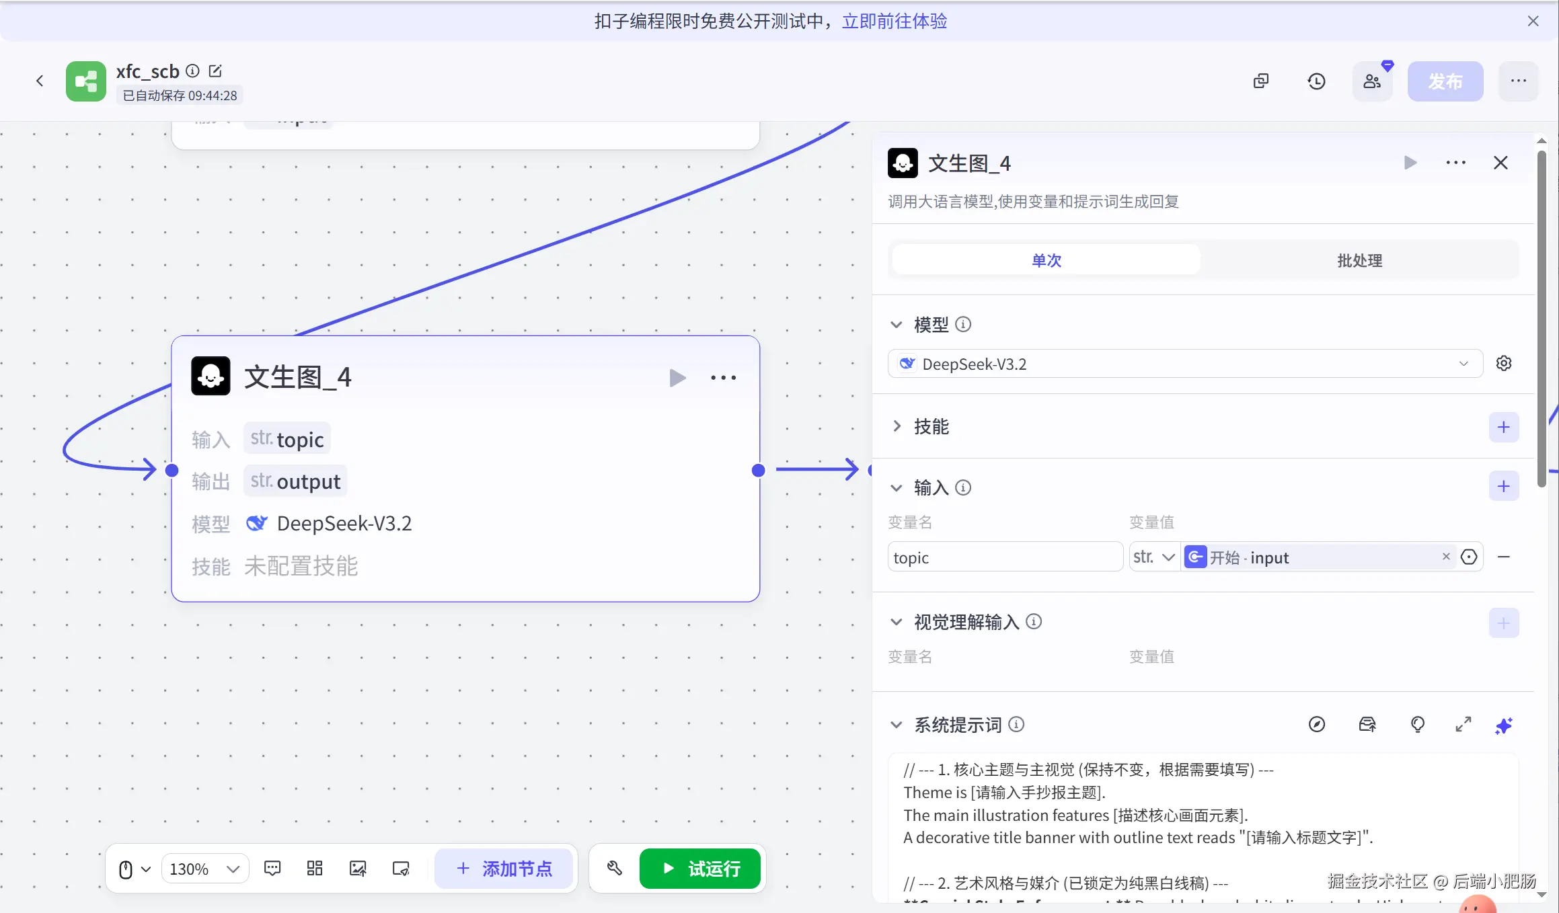The image size is (1559, 913).
Task: Open version history clock icon
Action: pyautogui.click(x=1316, y=81)
